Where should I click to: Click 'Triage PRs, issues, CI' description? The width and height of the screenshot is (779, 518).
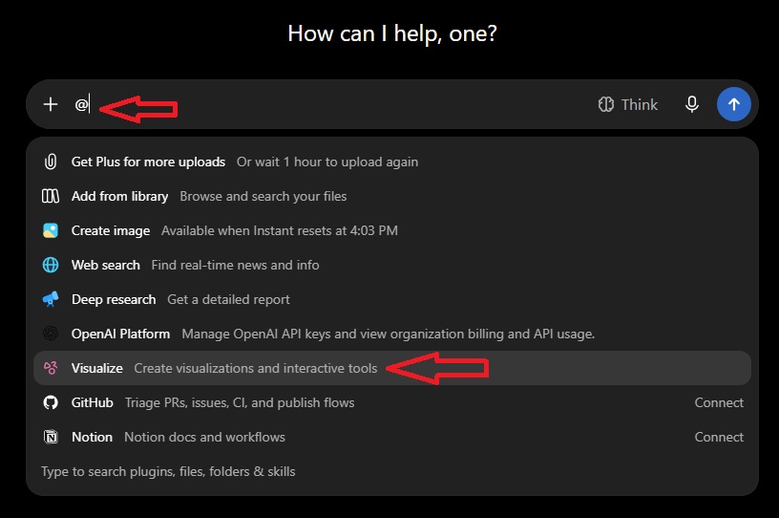click(240, 402)
